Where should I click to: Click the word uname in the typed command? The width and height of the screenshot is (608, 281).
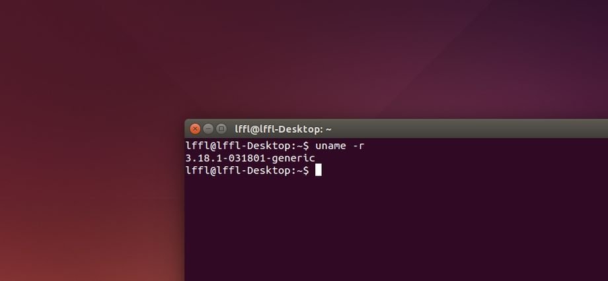coord(330,146)
